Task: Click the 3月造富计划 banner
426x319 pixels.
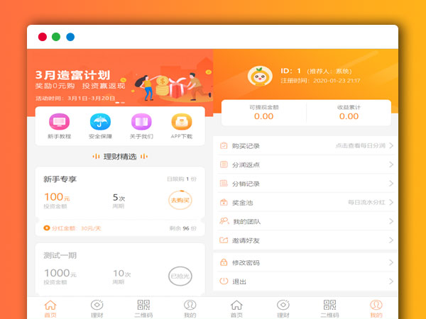Action: click(120, 82)
